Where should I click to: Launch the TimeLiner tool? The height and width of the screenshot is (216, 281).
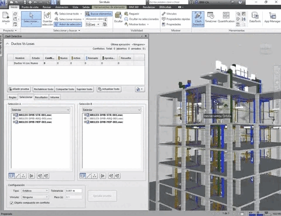click(211, 18)
